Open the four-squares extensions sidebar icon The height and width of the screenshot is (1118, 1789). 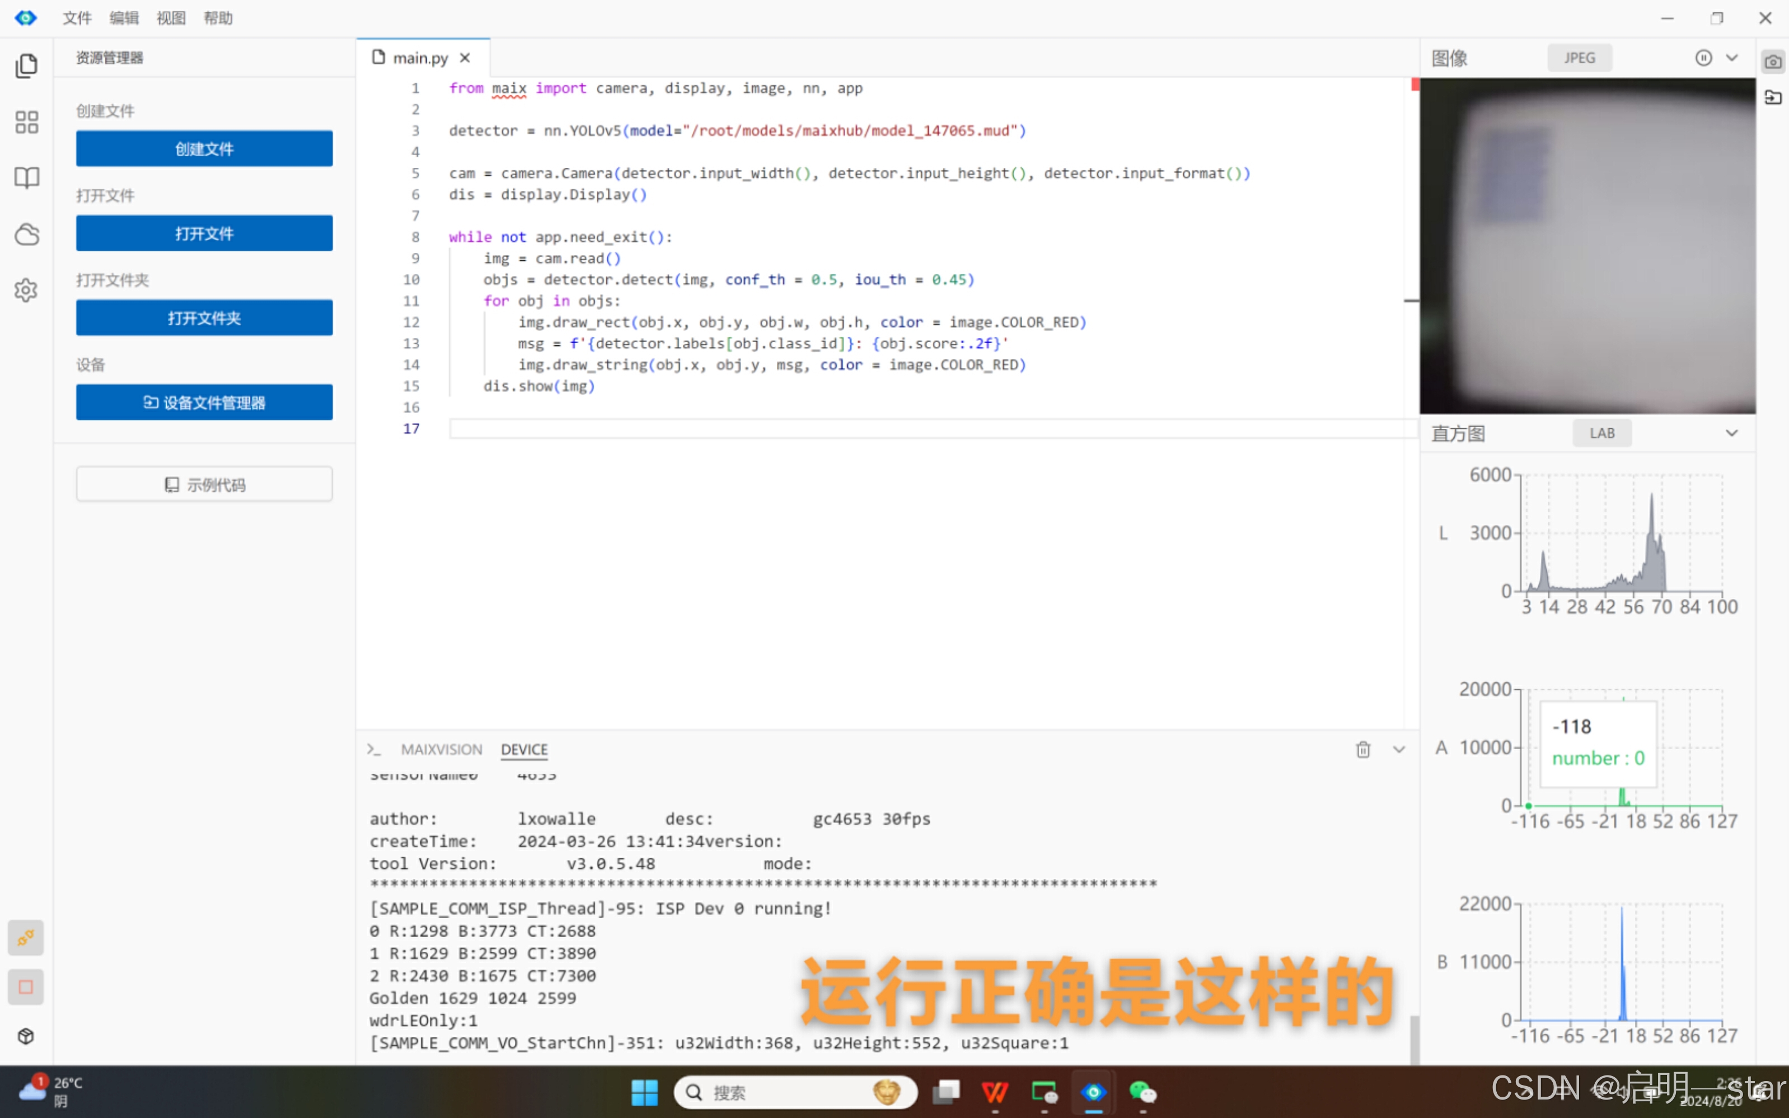pos(27,122)
